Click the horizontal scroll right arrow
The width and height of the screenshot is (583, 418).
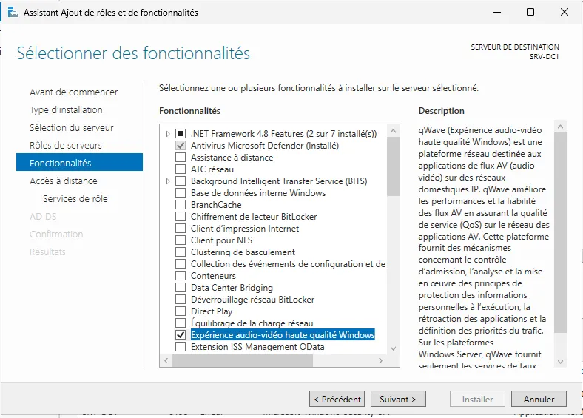(x=382, y=361)
